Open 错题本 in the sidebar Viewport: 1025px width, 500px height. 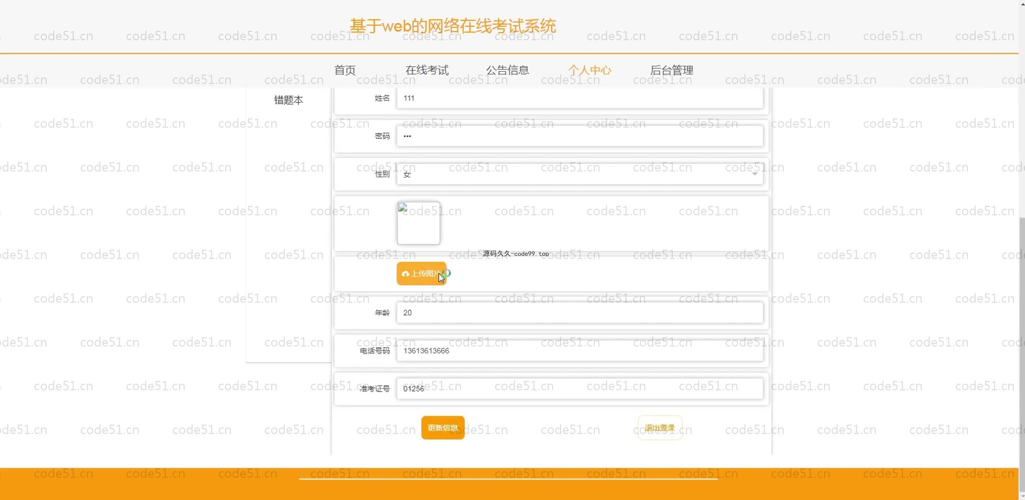click(x=289, y=100)
